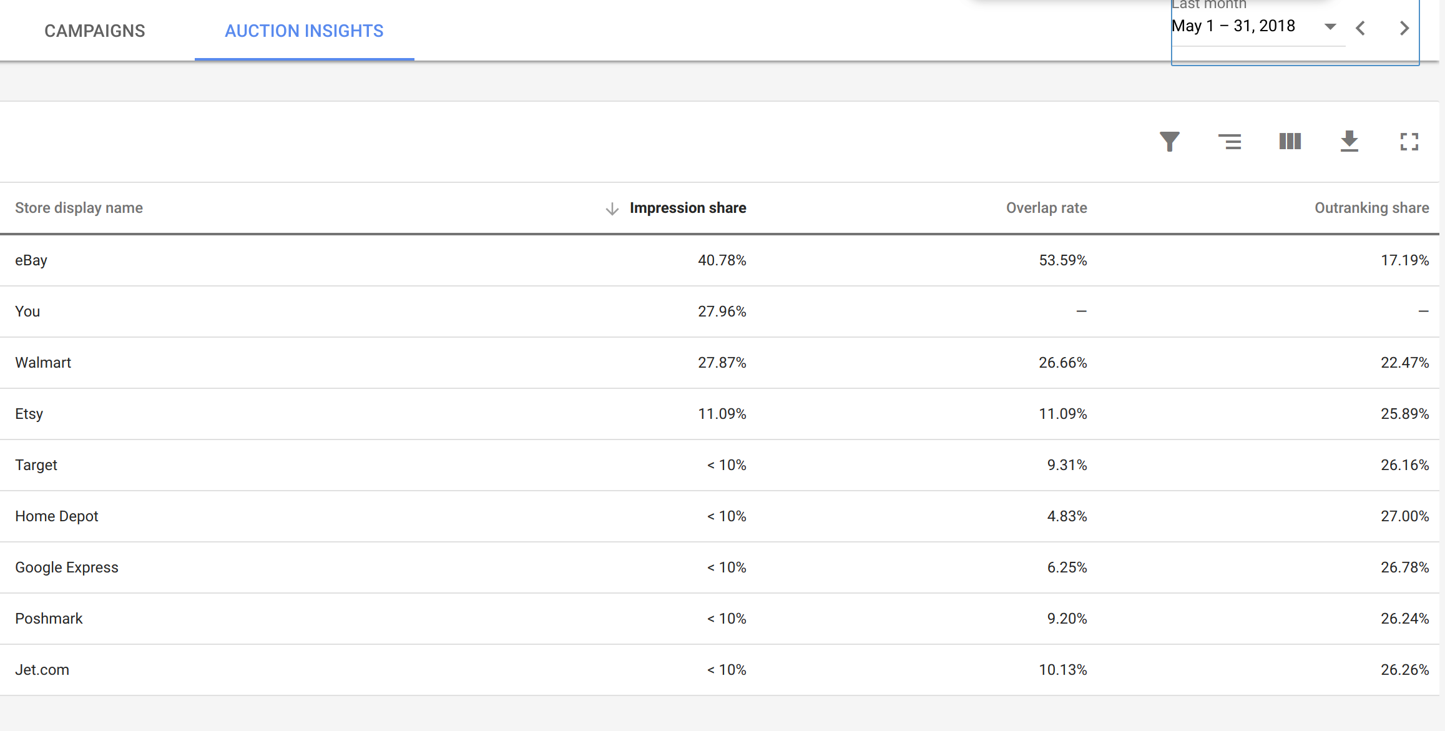Sort by Impression share column header
This screenshot has height=731, width=1445.
tap(687, 208)
